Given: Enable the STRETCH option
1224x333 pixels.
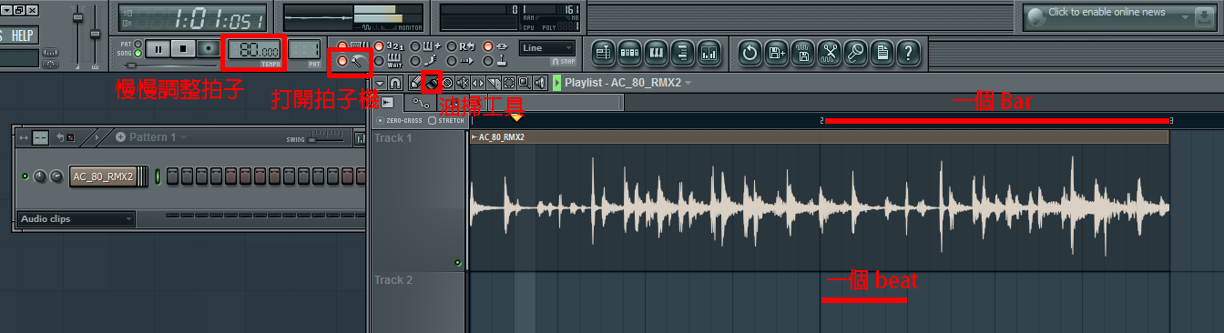Looking at the screenshot, I should coord(446,121).
